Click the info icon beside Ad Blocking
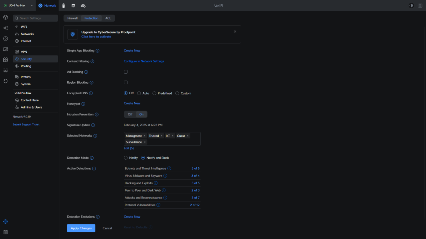 coord(86,72)
